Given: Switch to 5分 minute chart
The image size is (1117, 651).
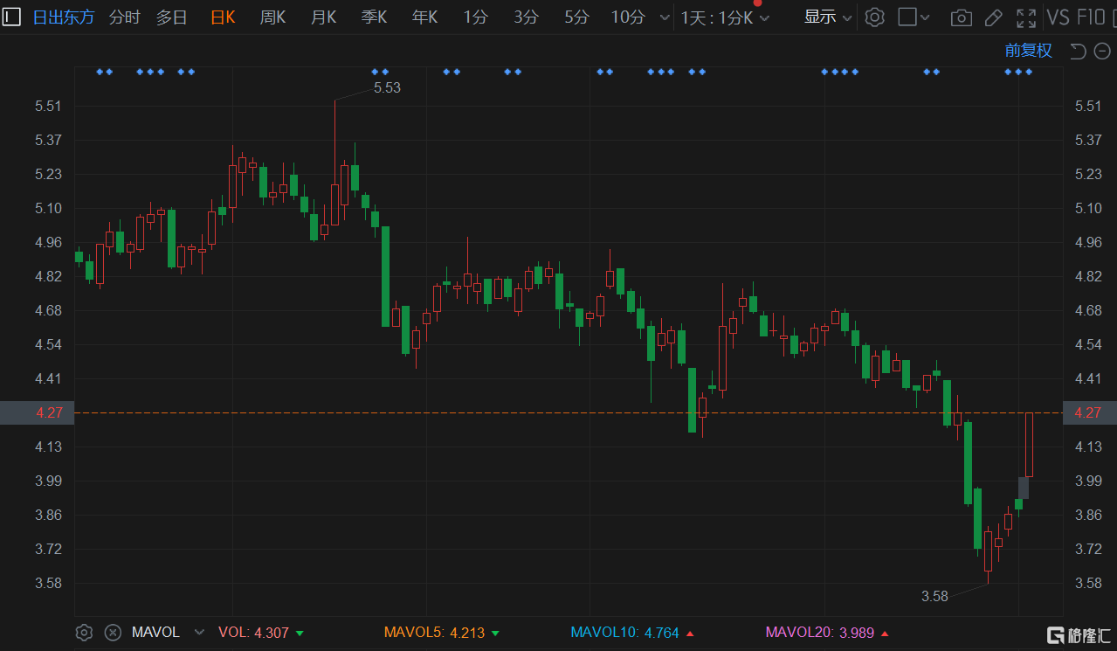Looking at the screenshot, I should (x=576, y=17).
